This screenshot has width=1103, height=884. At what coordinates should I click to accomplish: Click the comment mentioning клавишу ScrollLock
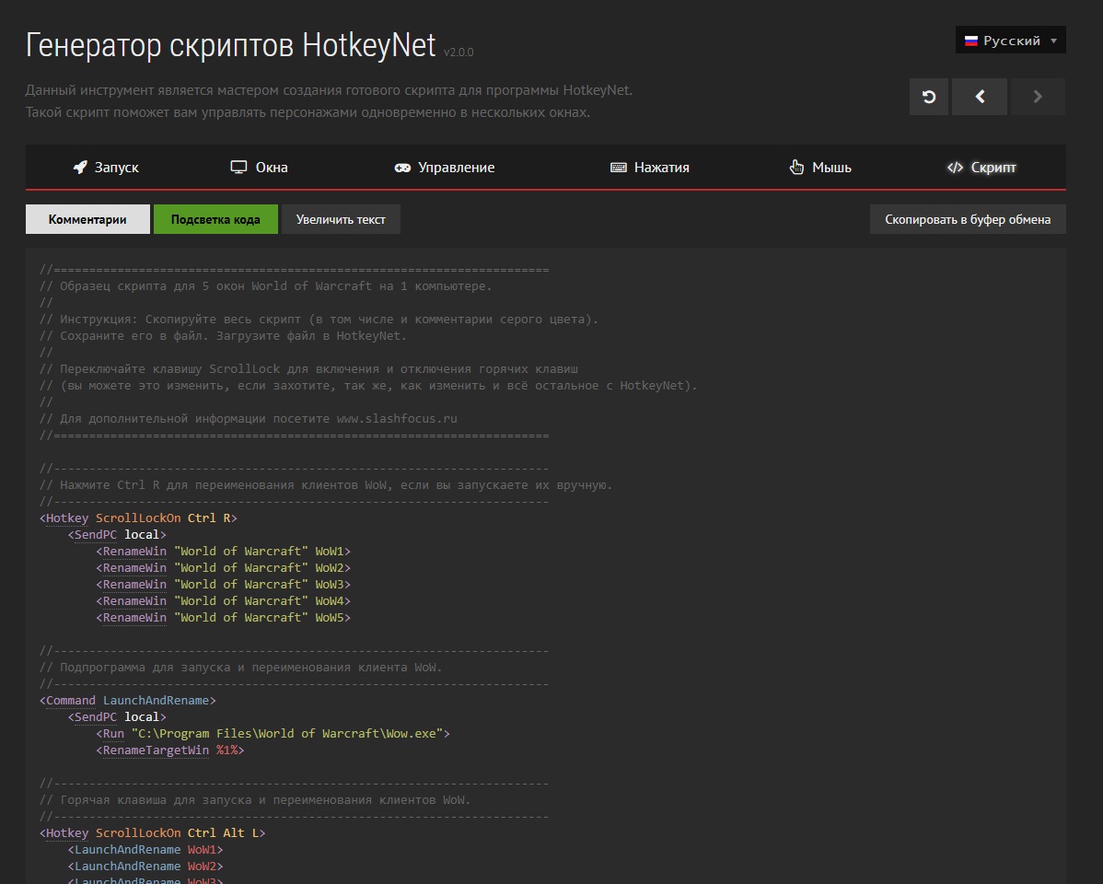tap(308, 369)
